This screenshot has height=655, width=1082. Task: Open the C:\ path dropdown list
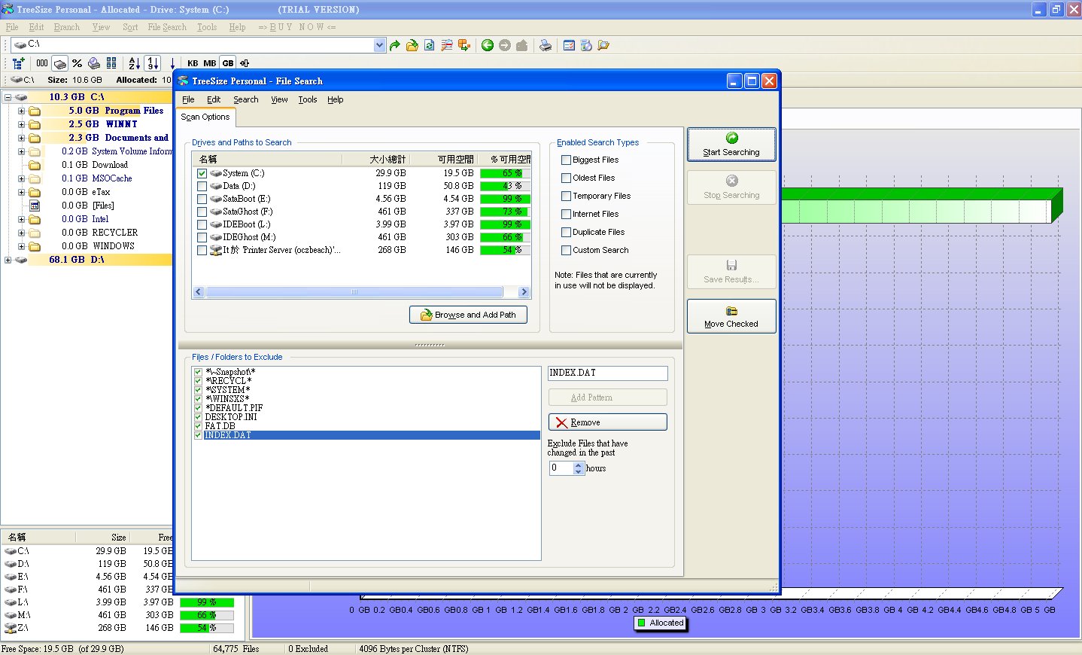[379, 45]
